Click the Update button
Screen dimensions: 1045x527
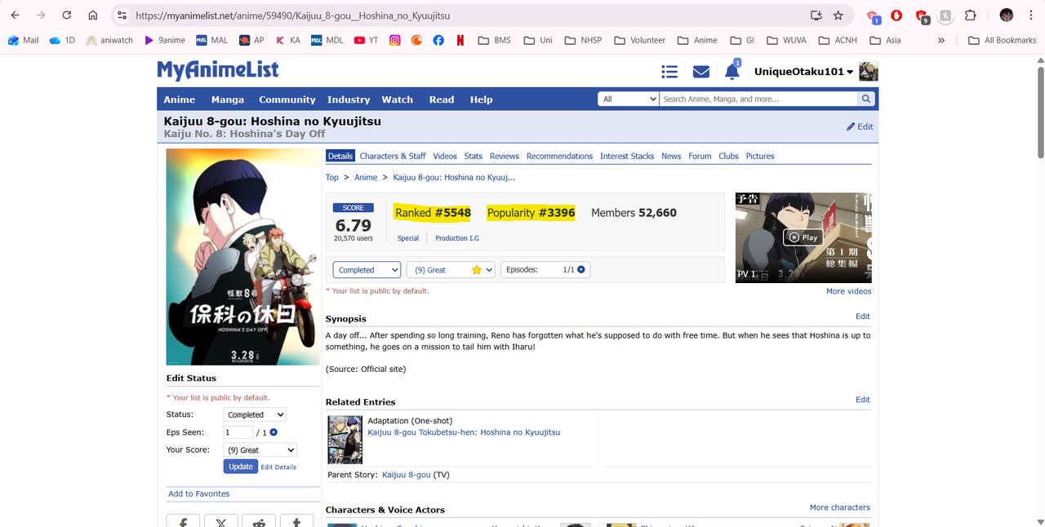(241, 467)
